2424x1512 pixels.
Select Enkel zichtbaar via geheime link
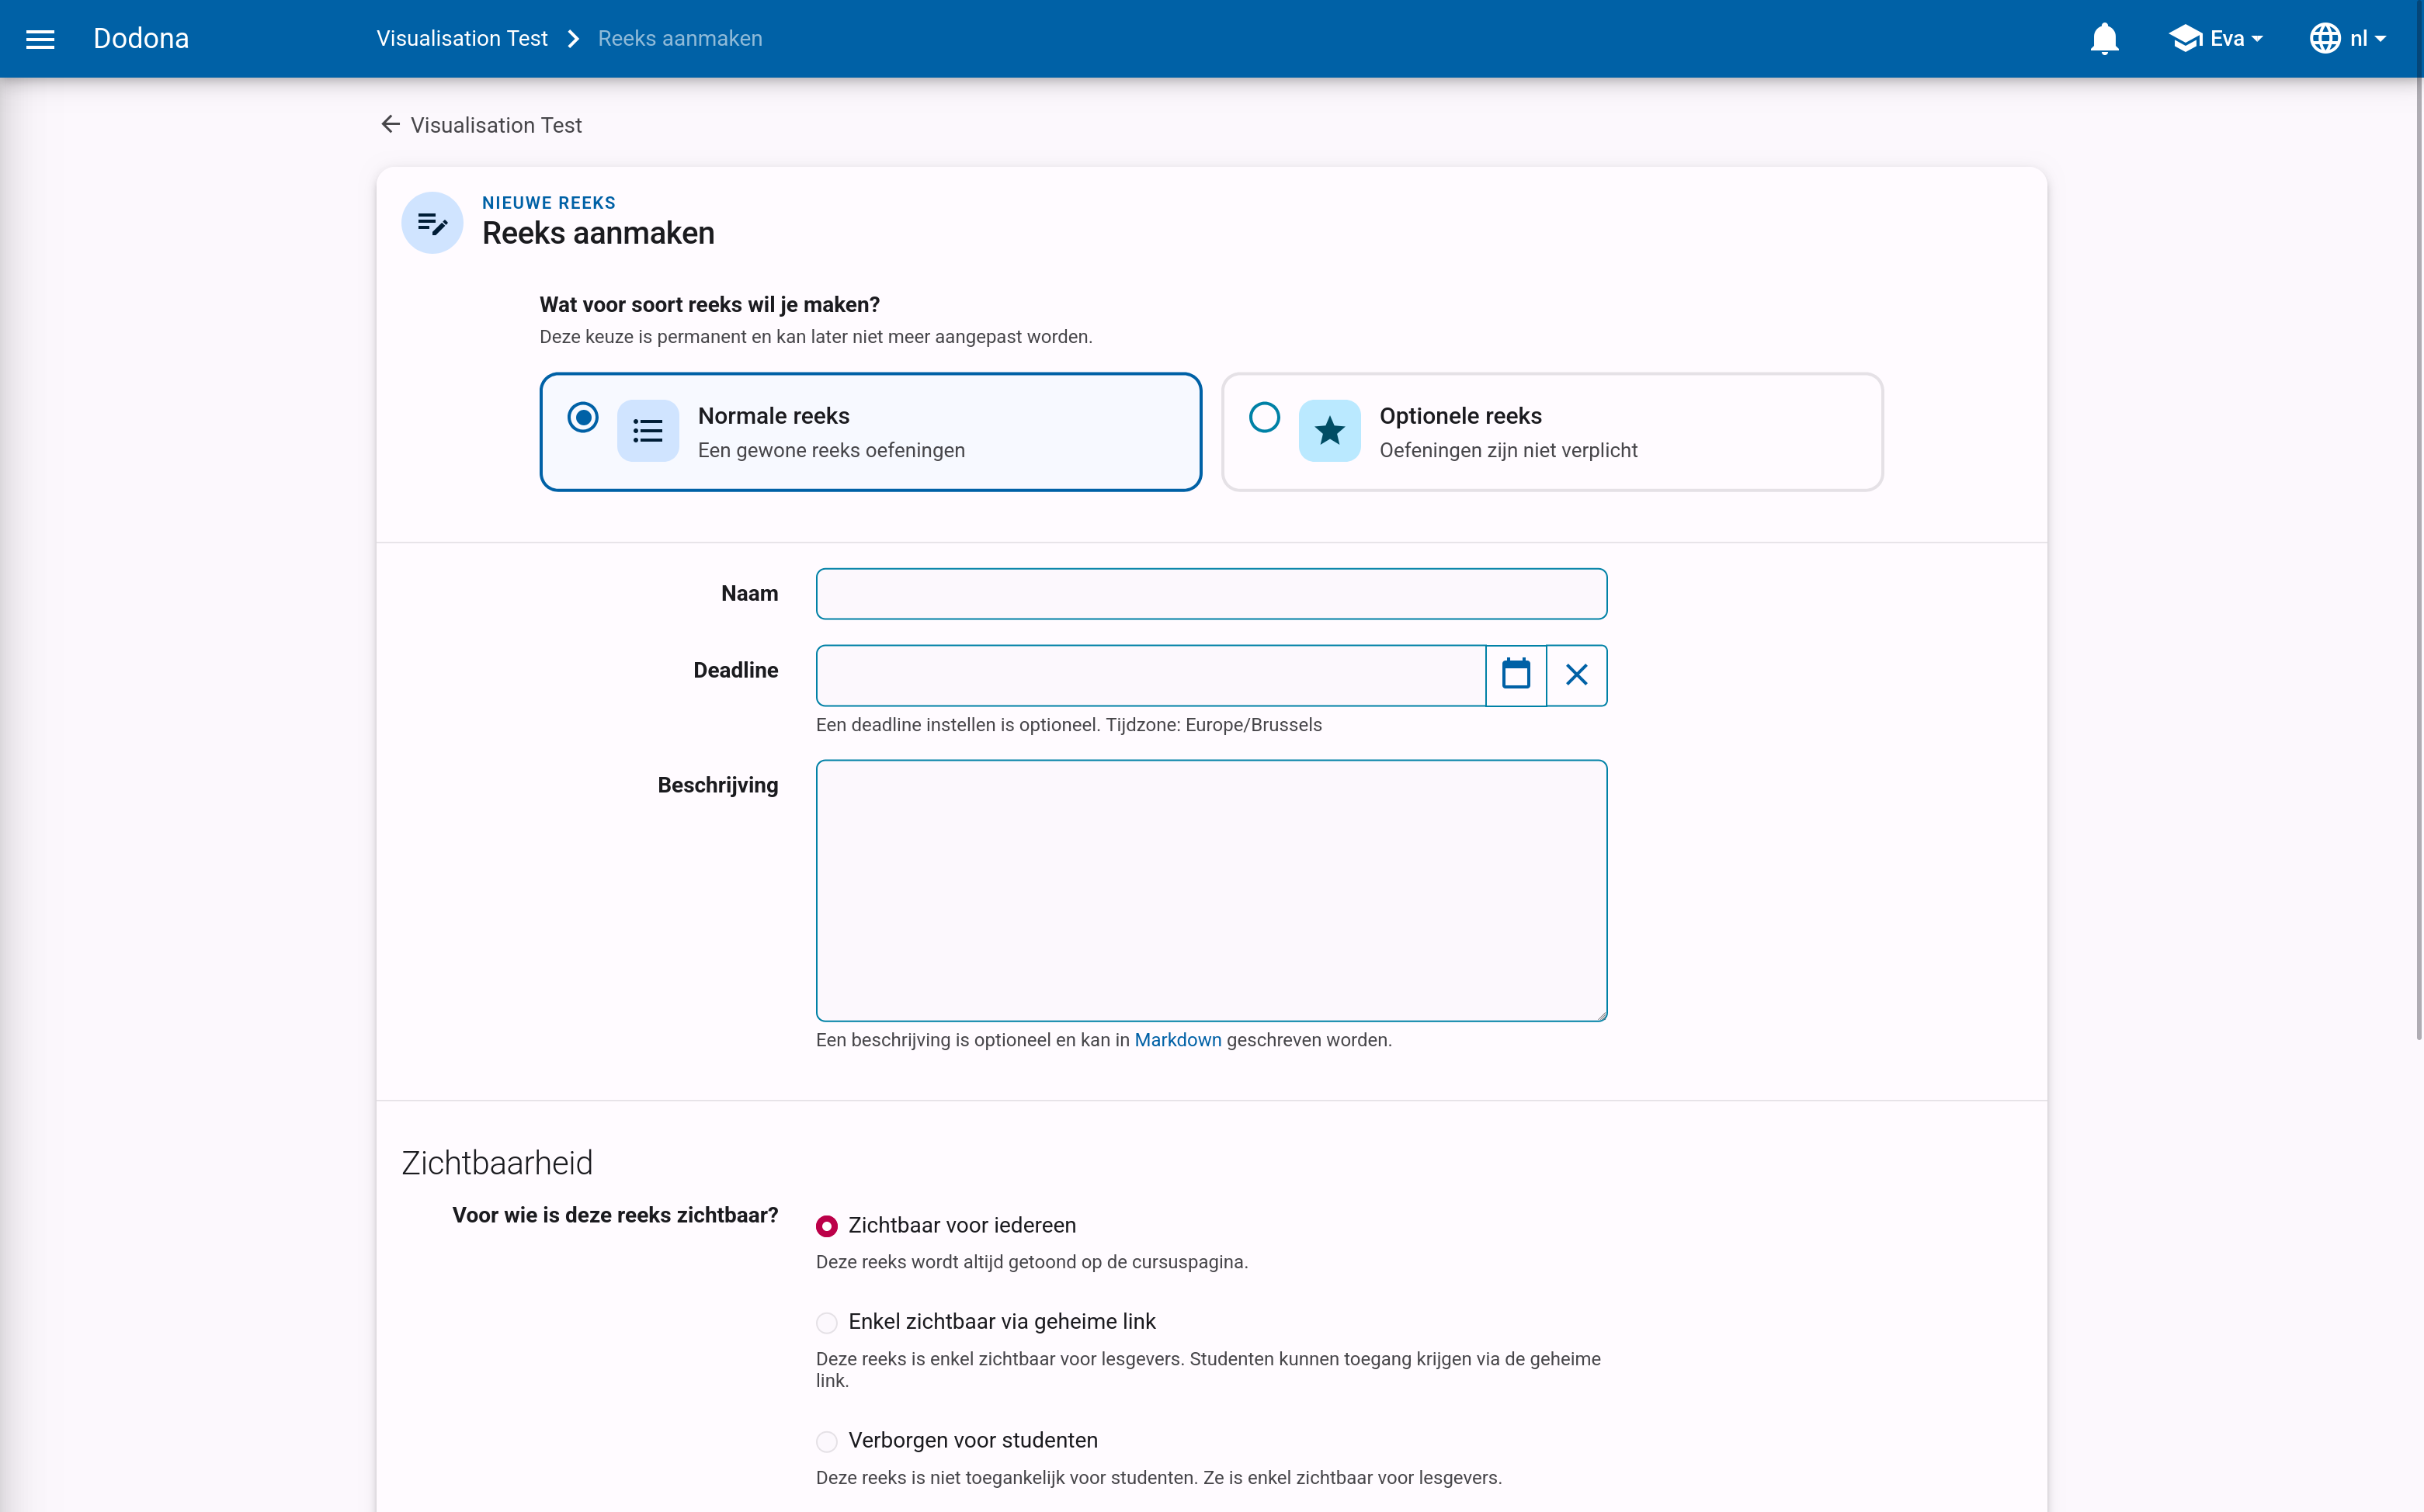coord(827,1322)
